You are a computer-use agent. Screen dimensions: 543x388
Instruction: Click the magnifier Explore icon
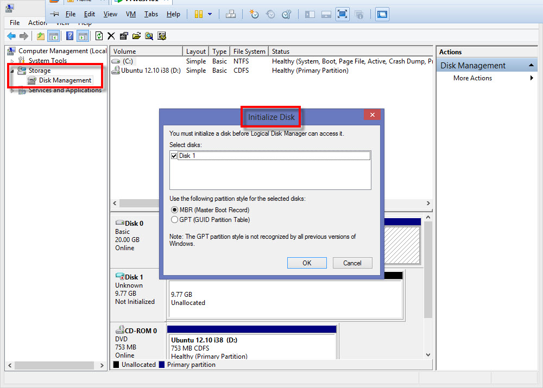pos(149,36)
